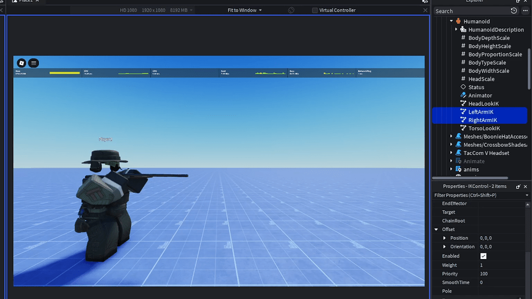
Task: Edit the Weight property value
Action: pyautogui.click(x=501, y=265)
